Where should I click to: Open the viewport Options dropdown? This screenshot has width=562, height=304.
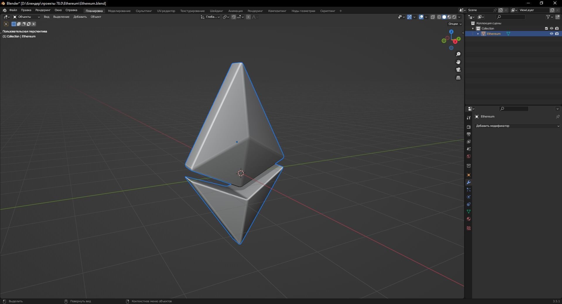tap(455, 24)
